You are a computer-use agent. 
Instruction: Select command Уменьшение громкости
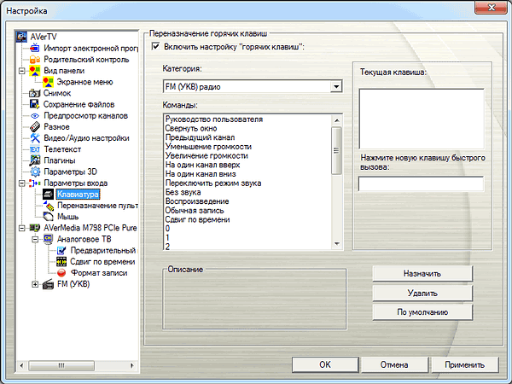tap(247, 147)
